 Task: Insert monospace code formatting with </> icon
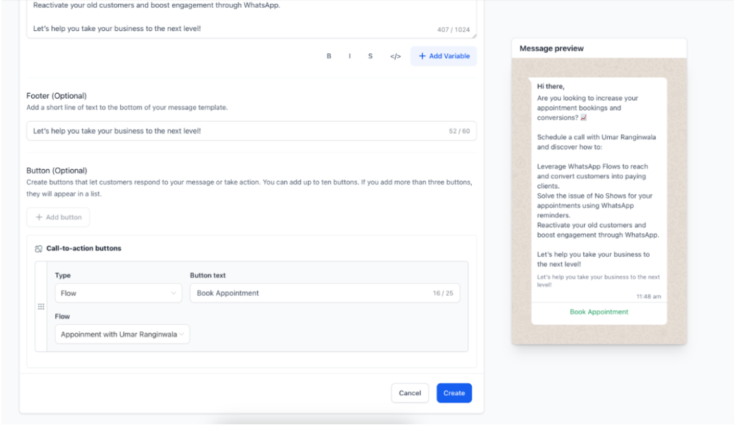395,56
